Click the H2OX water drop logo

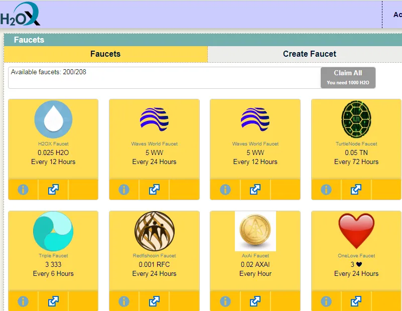(x=53, y=119)
